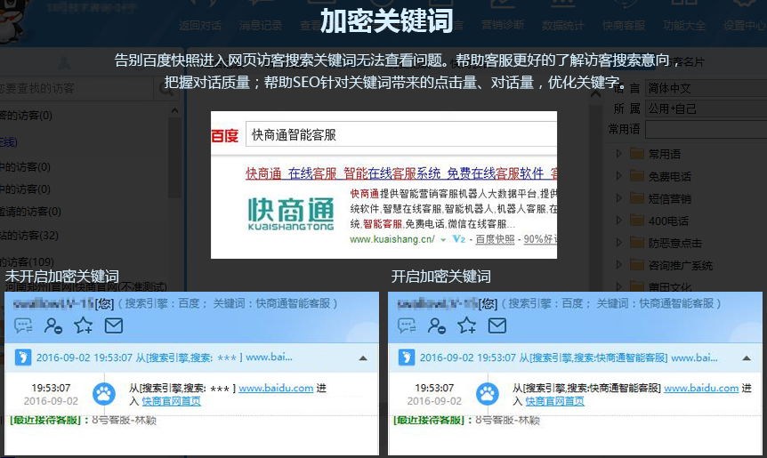
Task: Open the 公用+自己 ownership dropdown
Action: click(703, 108)
